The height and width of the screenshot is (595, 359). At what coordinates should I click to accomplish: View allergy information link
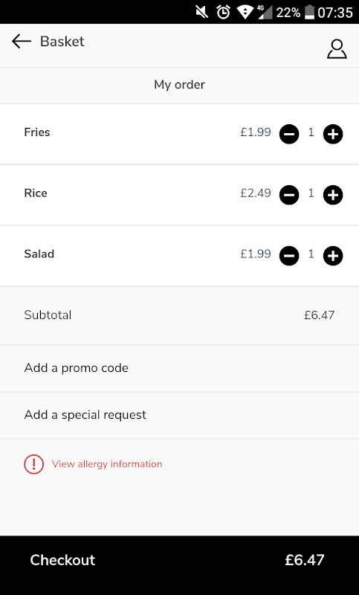tap(107, 464)
